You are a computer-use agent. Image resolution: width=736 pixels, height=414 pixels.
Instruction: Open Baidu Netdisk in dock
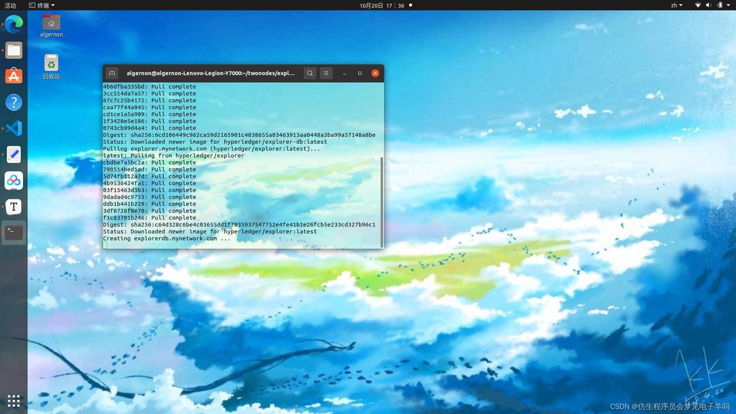click(14, 181)
